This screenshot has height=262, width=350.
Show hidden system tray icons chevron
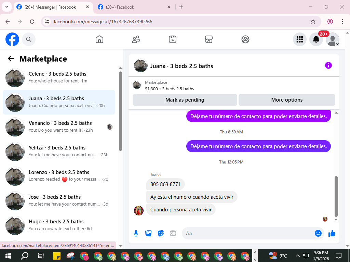tap(297, 256)
